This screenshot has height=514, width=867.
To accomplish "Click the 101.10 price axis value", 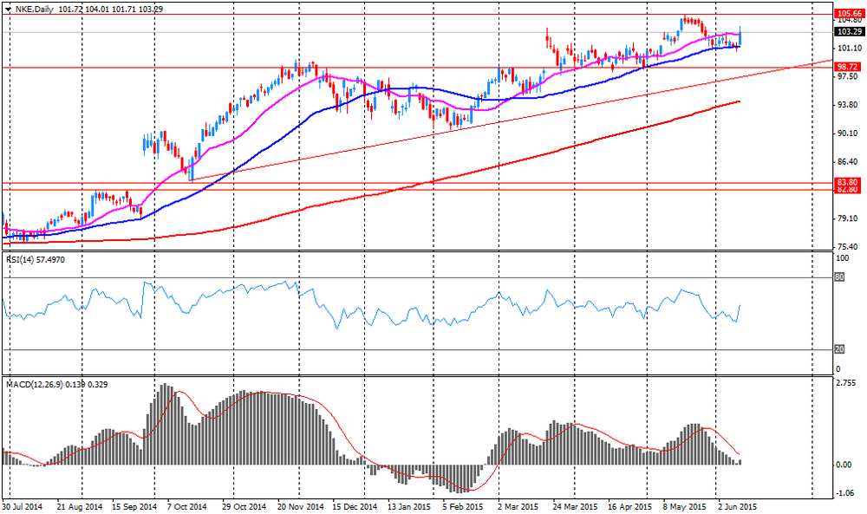I will tap(848, 48).
